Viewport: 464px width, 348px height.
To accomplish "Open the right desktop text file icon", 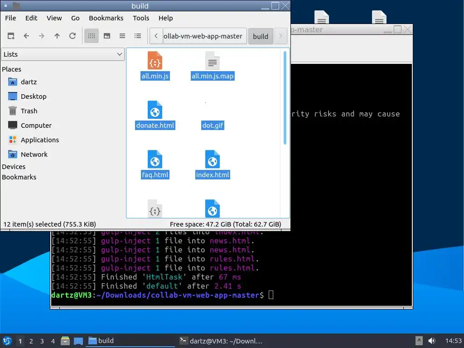I will (x=379, y=17).
